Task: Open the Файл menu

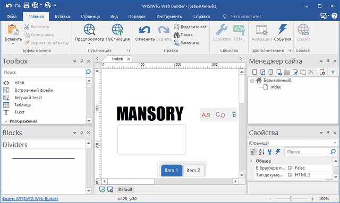Action: tap(12, 16)
